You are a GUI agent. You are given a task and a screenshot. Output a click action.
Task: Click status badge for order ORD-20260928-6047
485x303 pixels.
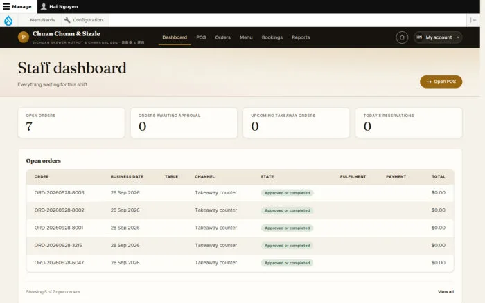tap(287, 263)
